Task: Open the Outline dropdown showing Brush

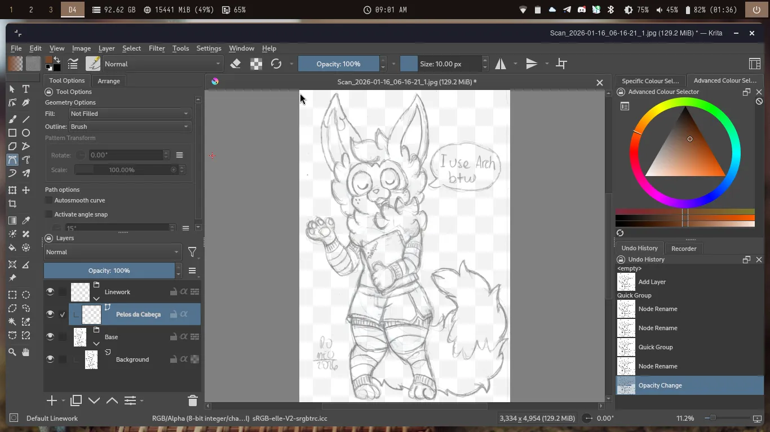Action: [x=129, y=127]
